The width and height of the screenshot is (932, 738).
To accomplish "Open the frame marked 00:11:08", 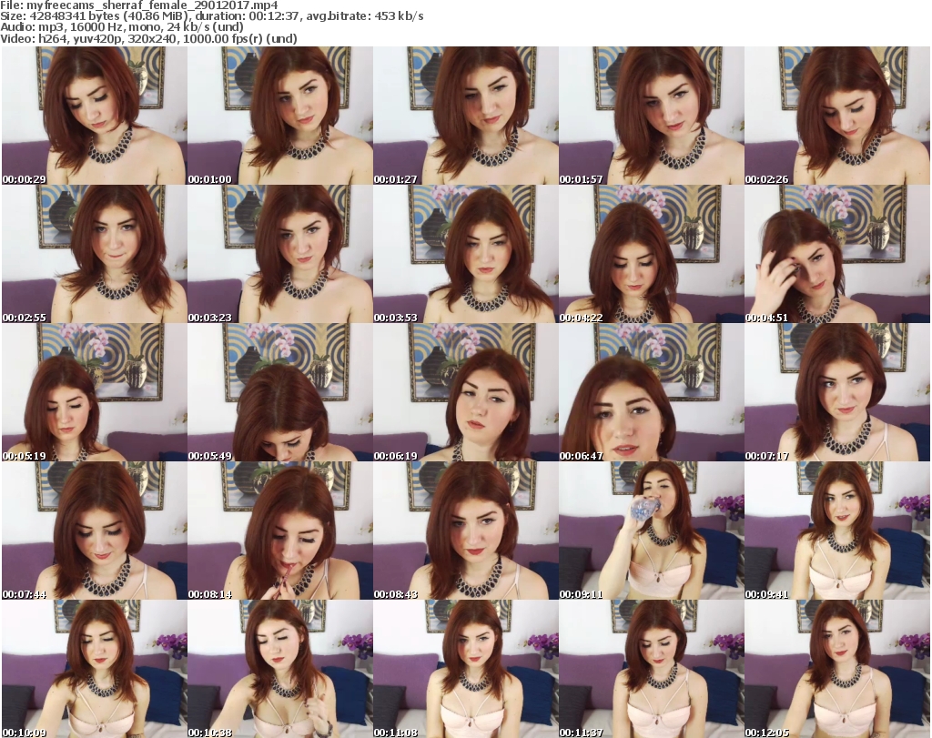I will coord(466,669).
